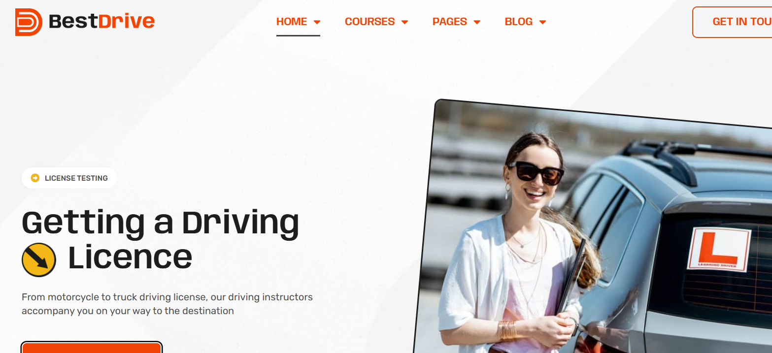
Task: Open the COURSES menu item
Action: 369,22
